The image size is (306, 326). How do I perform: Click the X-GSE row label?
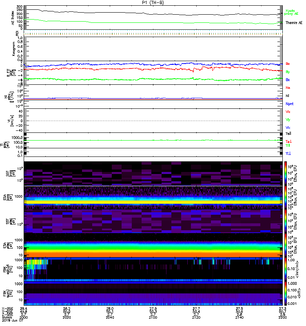7,308
